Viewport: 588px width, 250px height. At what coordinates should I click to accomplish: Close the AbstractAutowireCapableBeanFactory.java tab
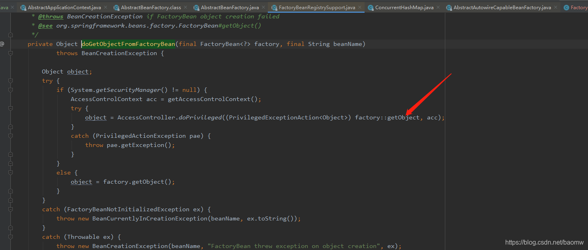(555, 8)
